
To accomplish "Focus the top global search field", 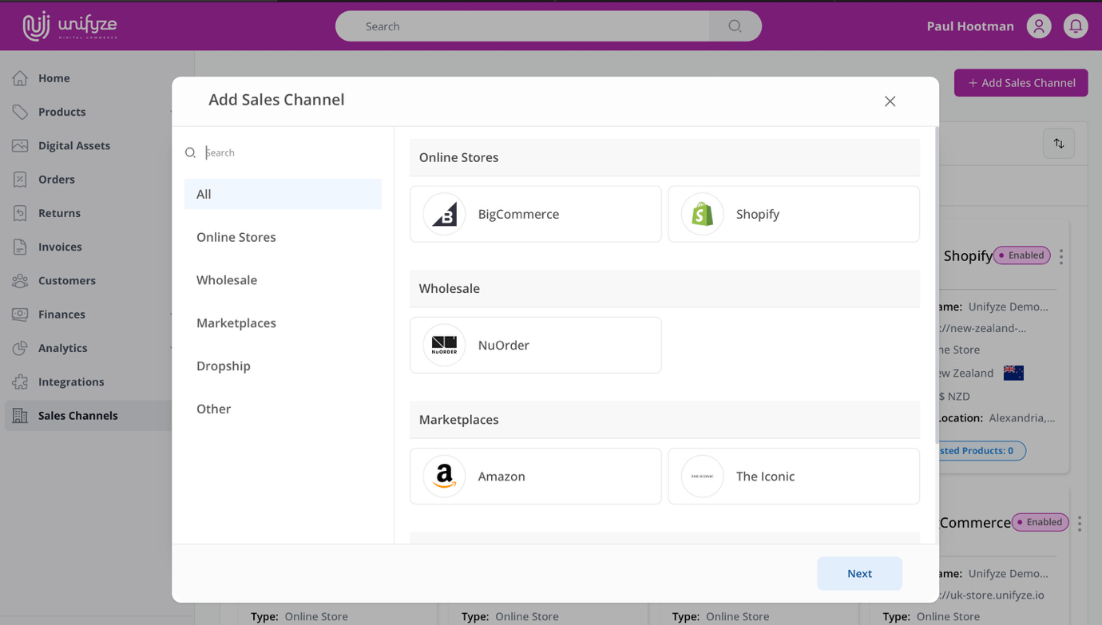I will click(x=522, y=26).
